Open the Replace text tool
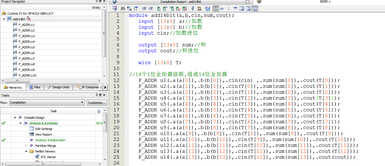Viewport: 385px width, 166px height. (x=129, y=8)
